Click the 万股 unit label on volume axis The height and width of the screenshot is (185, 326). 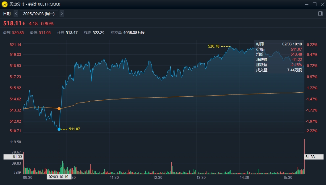pyautogui.click(x=17, y=173)
